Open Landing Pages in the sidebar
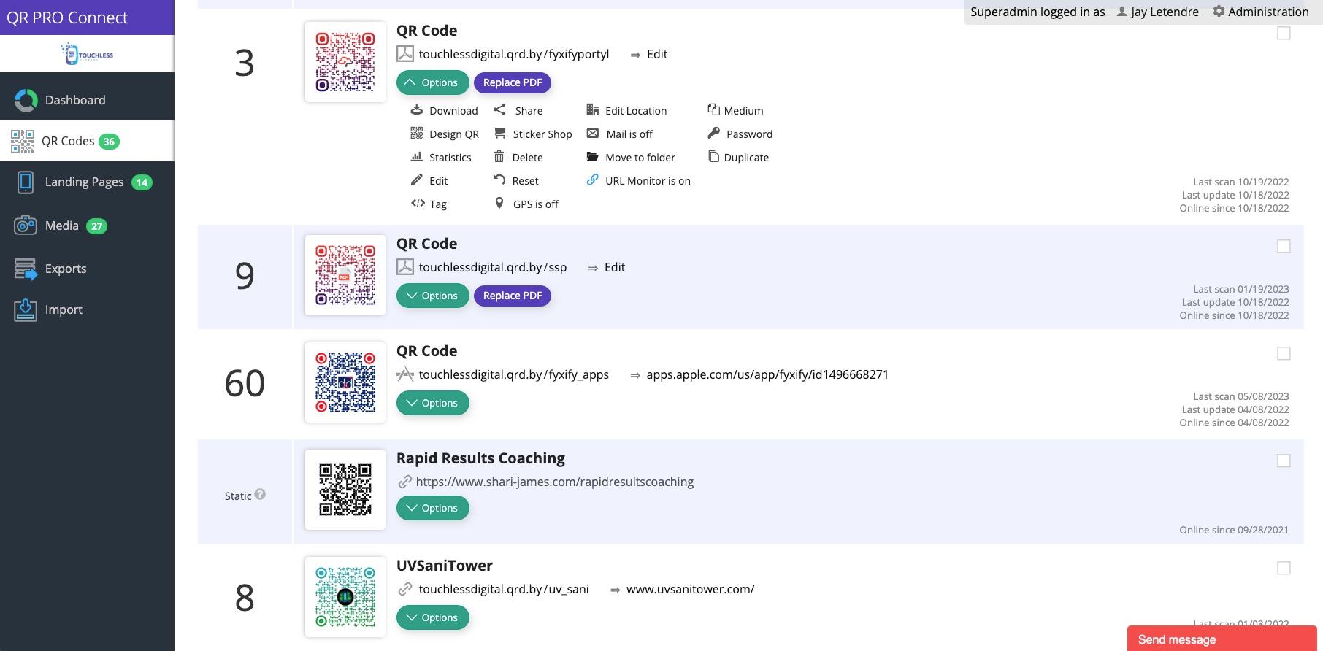This screenshot has width=1323, height=651. click(87, 182)
